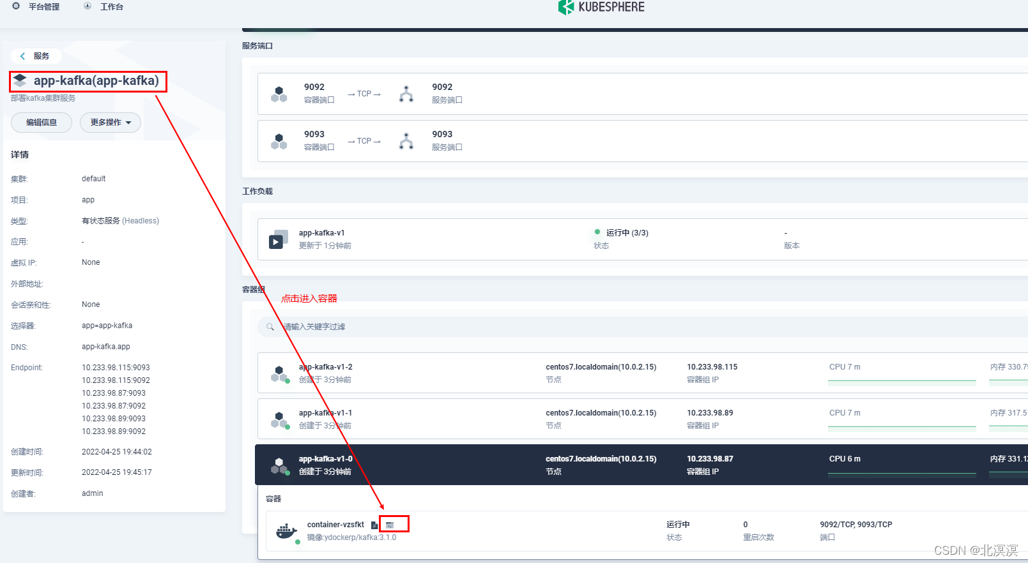Click ports text 9092/TCP, 9093/TCP
This screenshot has width=1028, height=563.
coord(856,525)
